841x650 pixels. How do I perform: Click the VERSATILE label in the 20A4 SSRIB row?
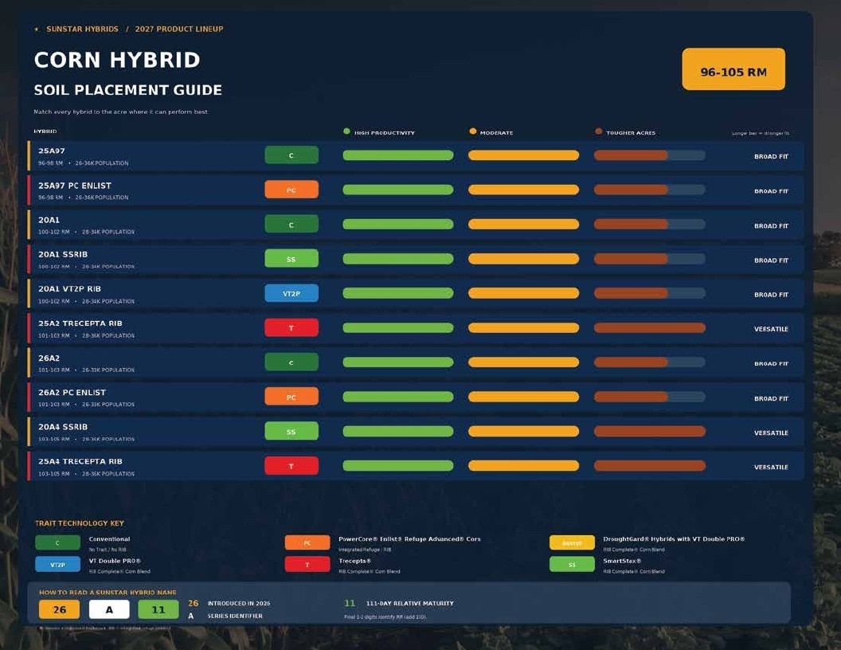[771, 433]
